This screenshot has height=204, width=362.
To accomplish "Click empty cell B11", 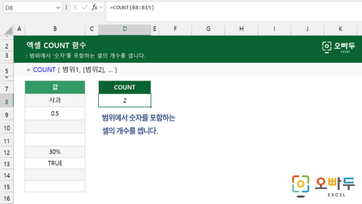I will (55, 139).
